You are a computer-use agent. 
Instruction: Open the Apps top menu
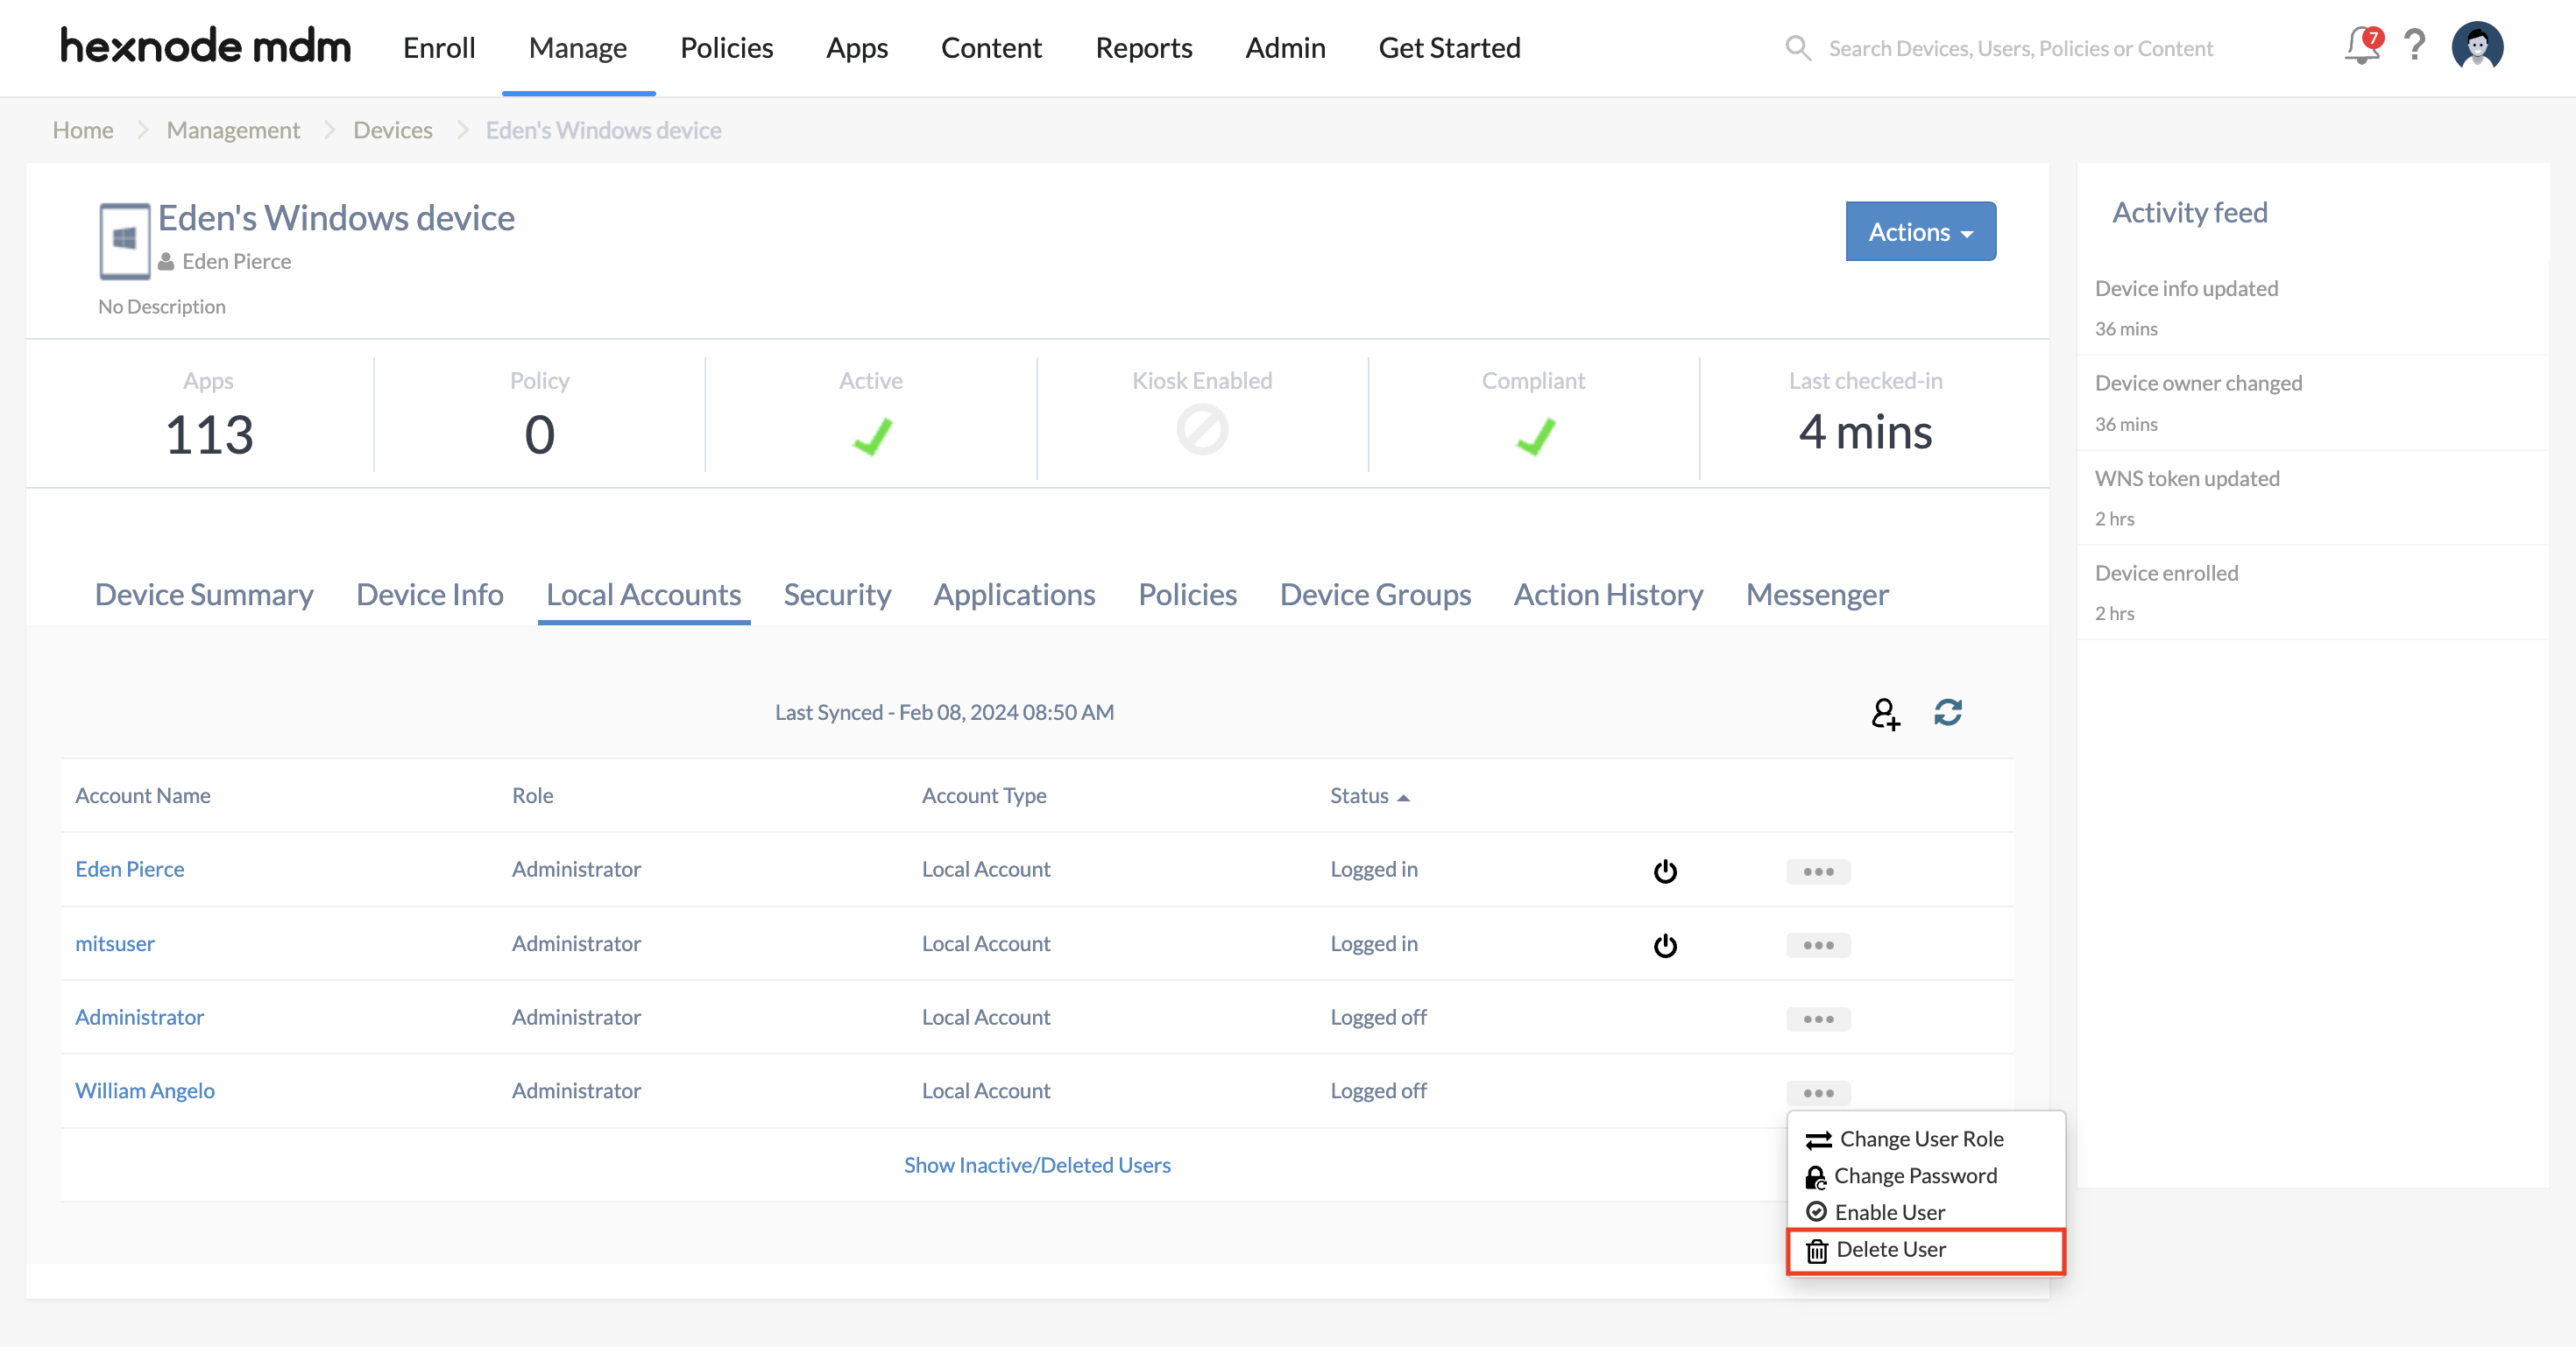coord(857,47)
